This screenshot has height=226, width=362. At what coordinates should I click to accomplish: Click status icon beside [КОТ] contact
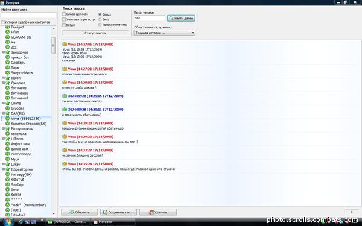tap(7, 210)
